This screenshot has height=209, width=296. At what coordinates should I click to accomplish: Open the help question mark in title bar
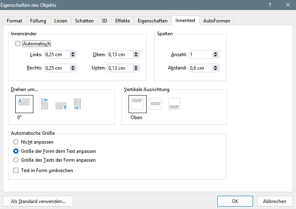pyautogui.click(x=270, y=5)
